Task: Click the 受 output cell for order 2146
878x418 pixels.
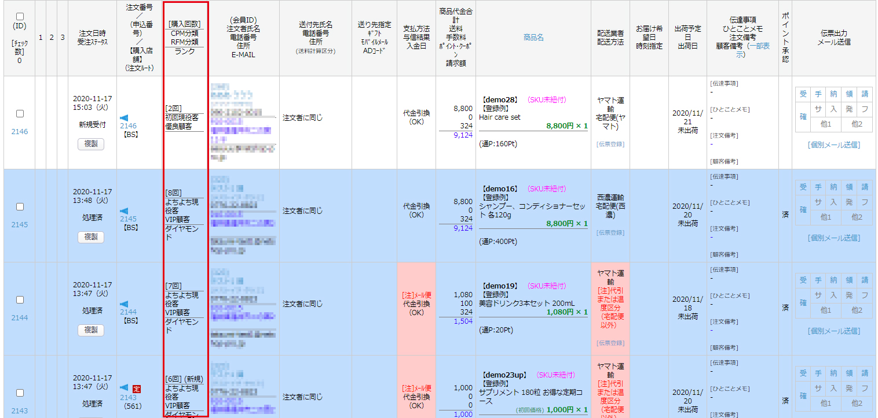Action: pyautogui.click(x=803, y=94)
